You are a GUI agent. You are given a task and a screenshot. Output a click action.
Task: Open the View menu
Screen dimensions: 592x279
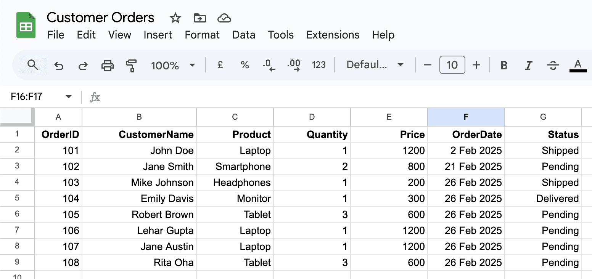coord(119,35)
